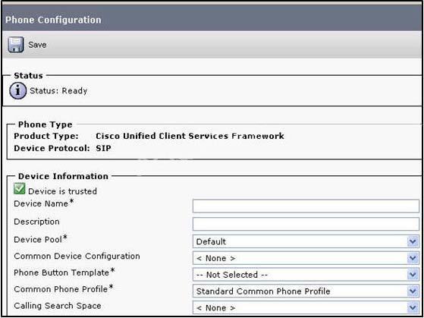
Task: Click the Common Phone Profile dropdown arrow
Action: pyautogui.click(x=413, y=291)
